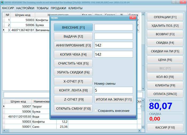This screenshot has width=187, height=135.
Task: Run the X-ОТЧЕТ [F7] report
Action: pyautogui.click(x=73, y=81)
